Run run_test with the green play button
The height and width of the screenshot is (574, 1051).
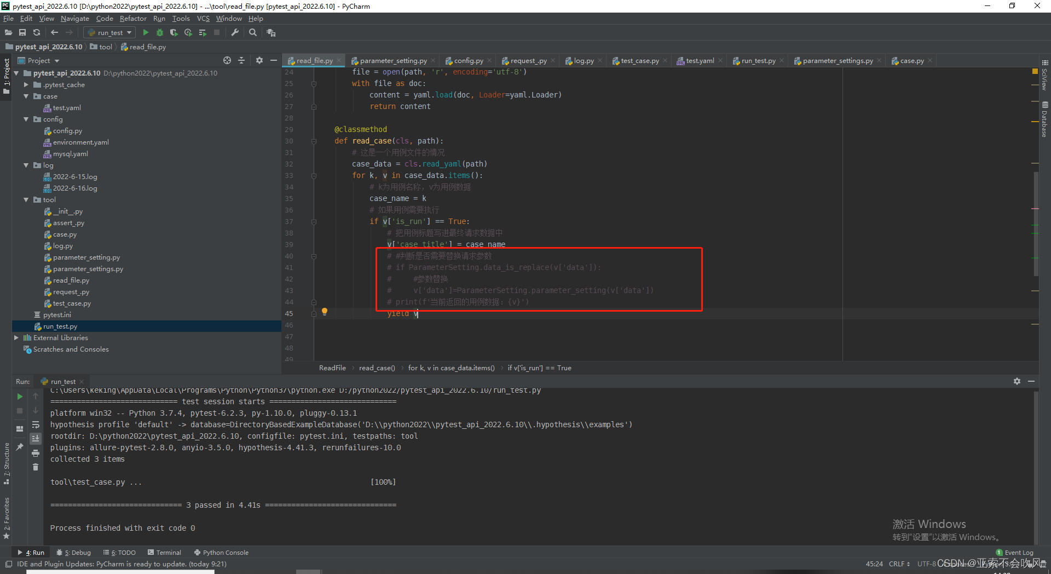click(146, 33)
